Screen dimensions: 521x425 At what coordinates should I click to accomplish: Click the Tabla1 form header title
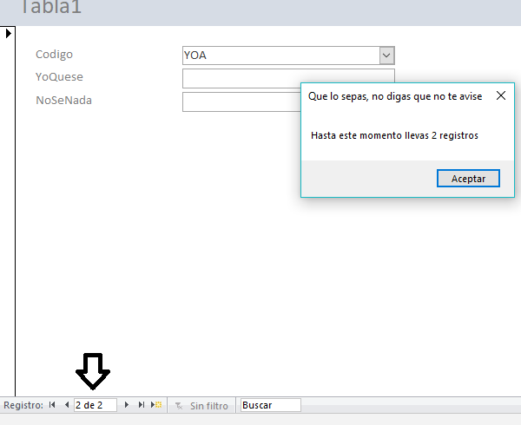click(x=51, y=7)
